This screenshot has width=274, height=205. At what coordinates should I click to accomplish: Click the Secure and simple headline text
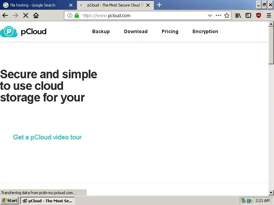[49, 86]
